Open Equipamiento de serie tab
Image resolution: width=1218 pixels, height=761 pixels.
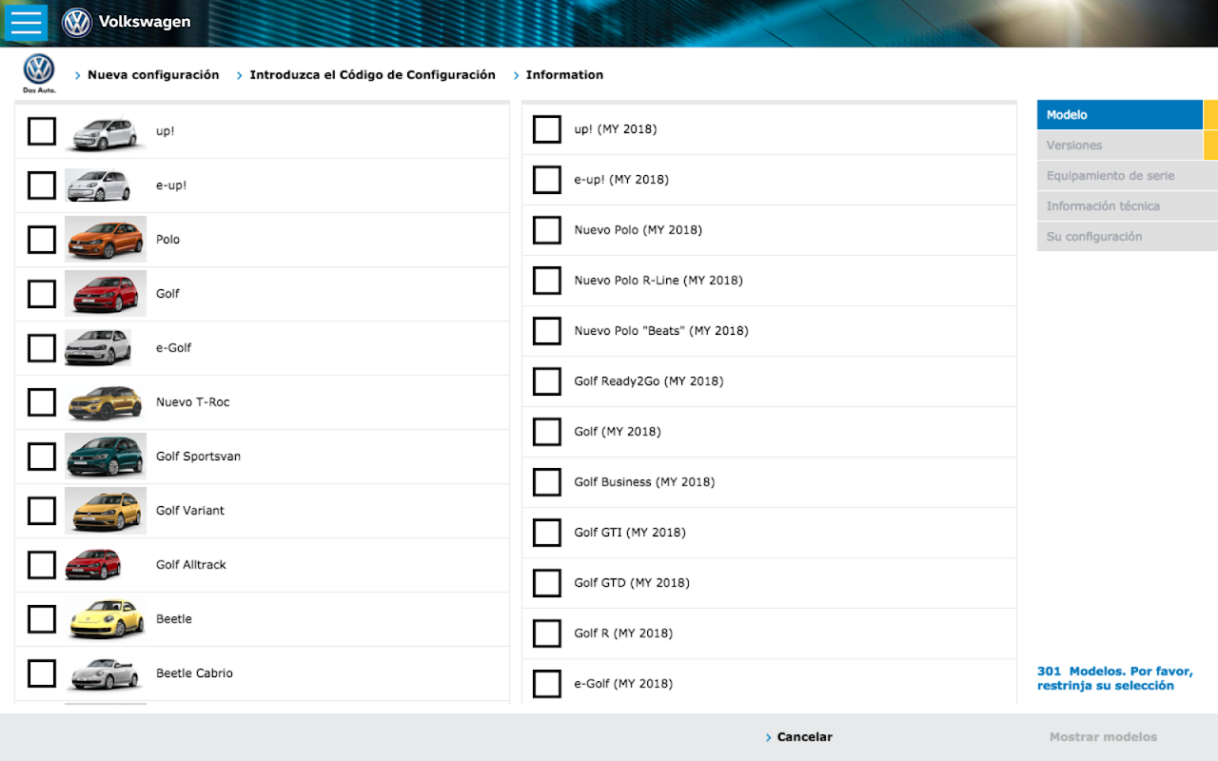pos(1128,175)
